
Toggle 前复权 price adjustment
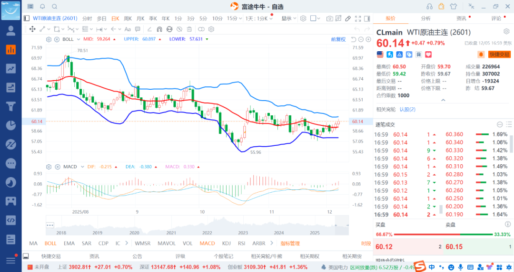[338, 39]
